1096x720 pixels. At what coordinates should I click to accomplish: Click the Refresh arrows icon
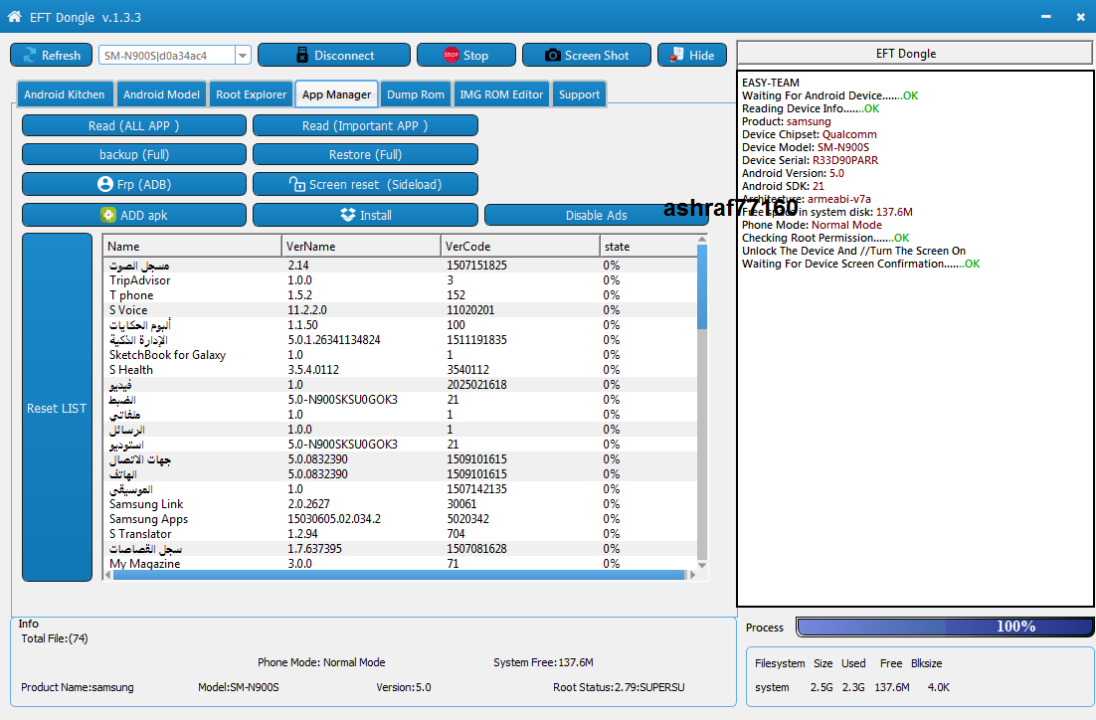[x=30, y=56]
